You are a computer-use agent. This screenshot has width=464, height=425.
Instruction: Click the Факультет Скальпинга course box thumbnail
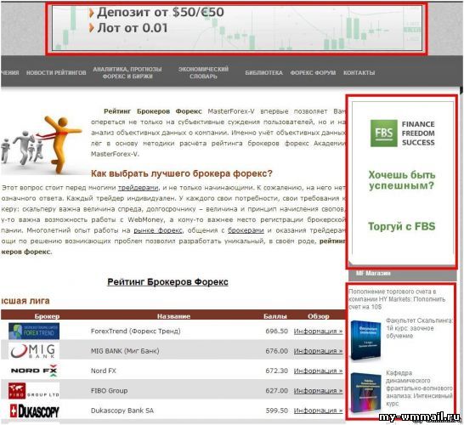pyautogui.click(x=365, y=340)
